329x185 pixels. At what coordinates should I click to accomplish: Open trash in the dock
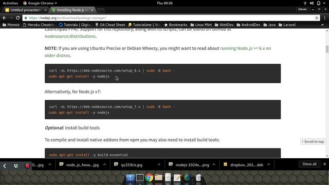[198, 178]
